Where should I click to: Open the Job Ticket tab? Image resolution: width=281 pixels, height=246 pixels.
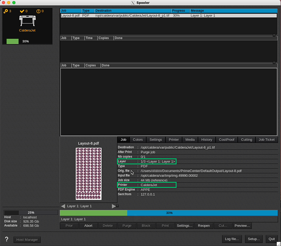[266, 140]
